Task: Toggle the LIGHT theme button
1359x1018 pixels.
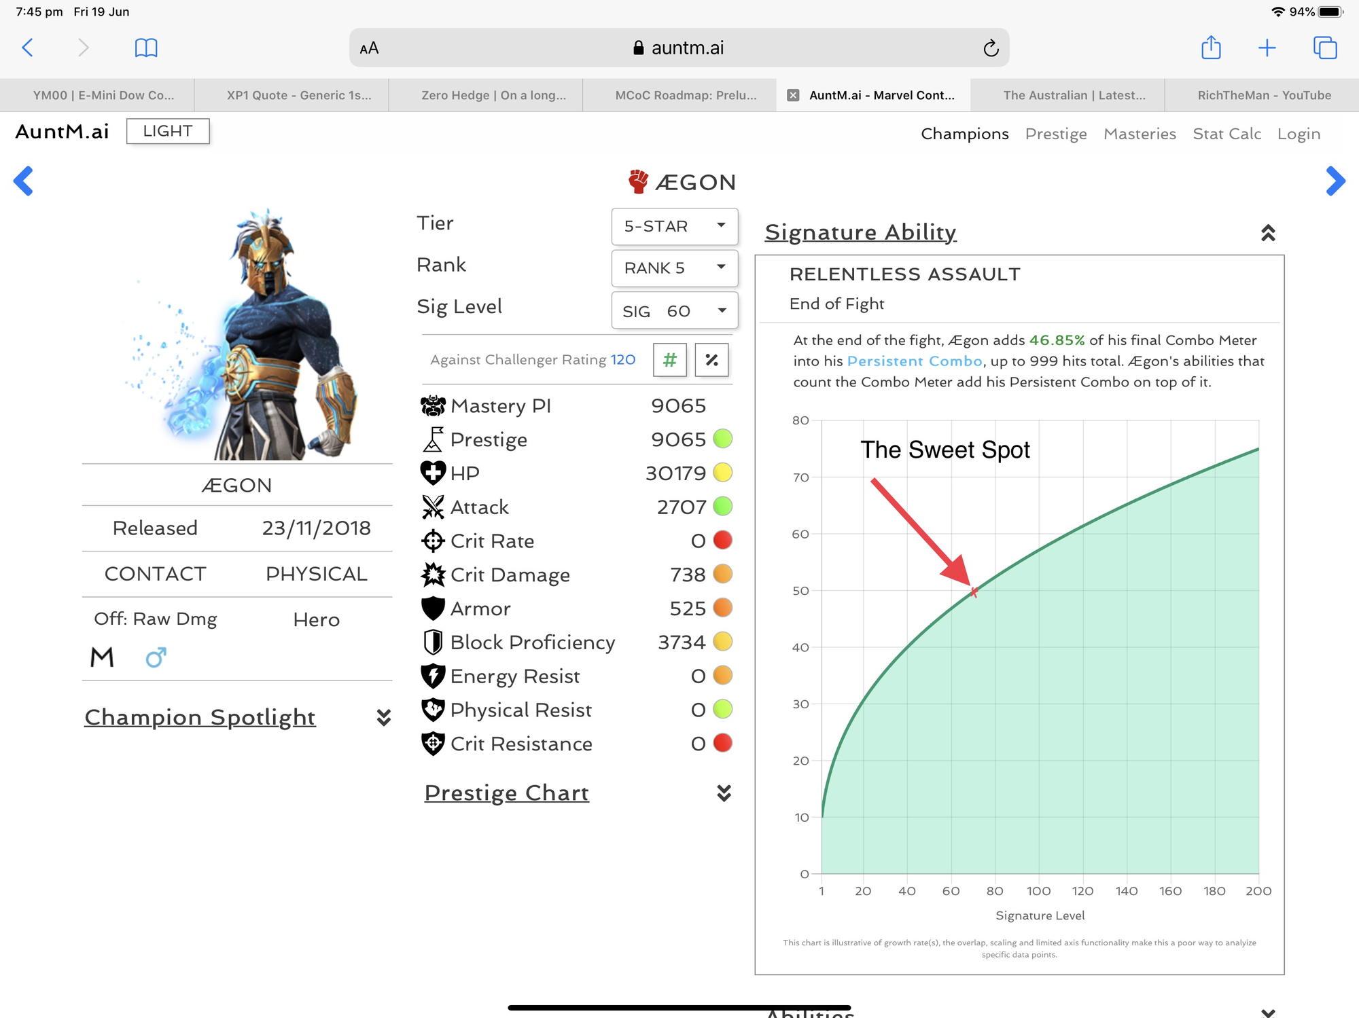Action: 168,131
